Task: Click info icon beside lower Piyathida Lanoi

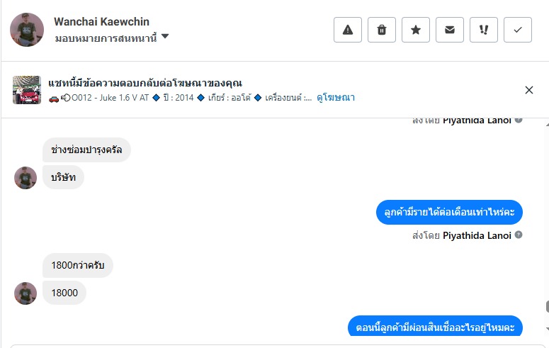Action: point(519,235)
